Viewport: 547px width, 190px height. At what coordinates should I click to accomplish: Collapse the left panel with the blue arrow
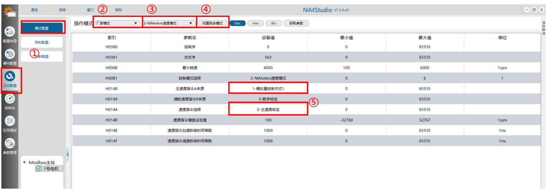pos(67,154)
